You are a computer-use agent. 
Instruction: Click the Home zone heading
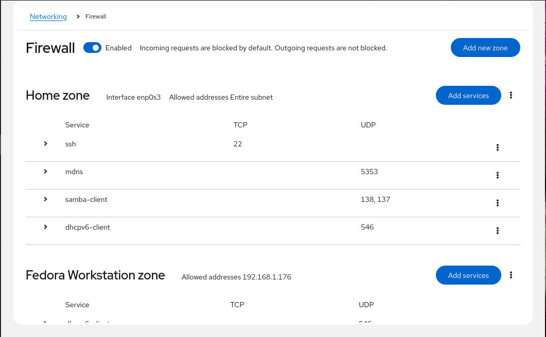[58, 96]
